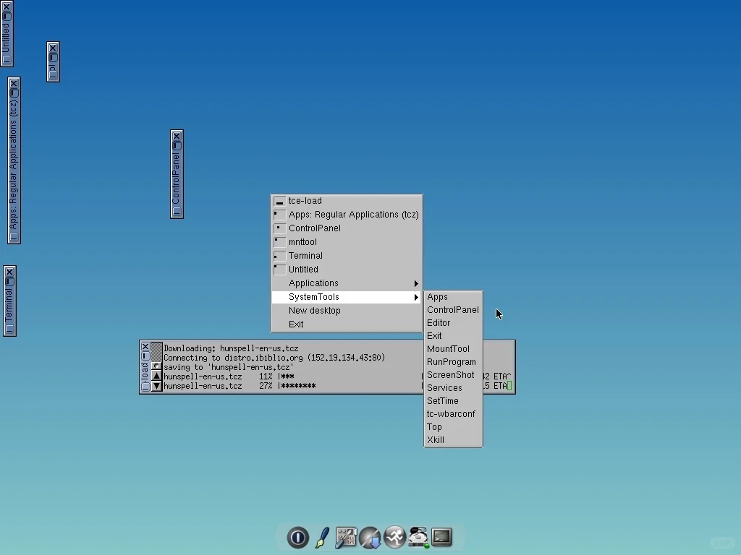Launch RunProgram via the running-man dock icon

[x=395, y=537]
